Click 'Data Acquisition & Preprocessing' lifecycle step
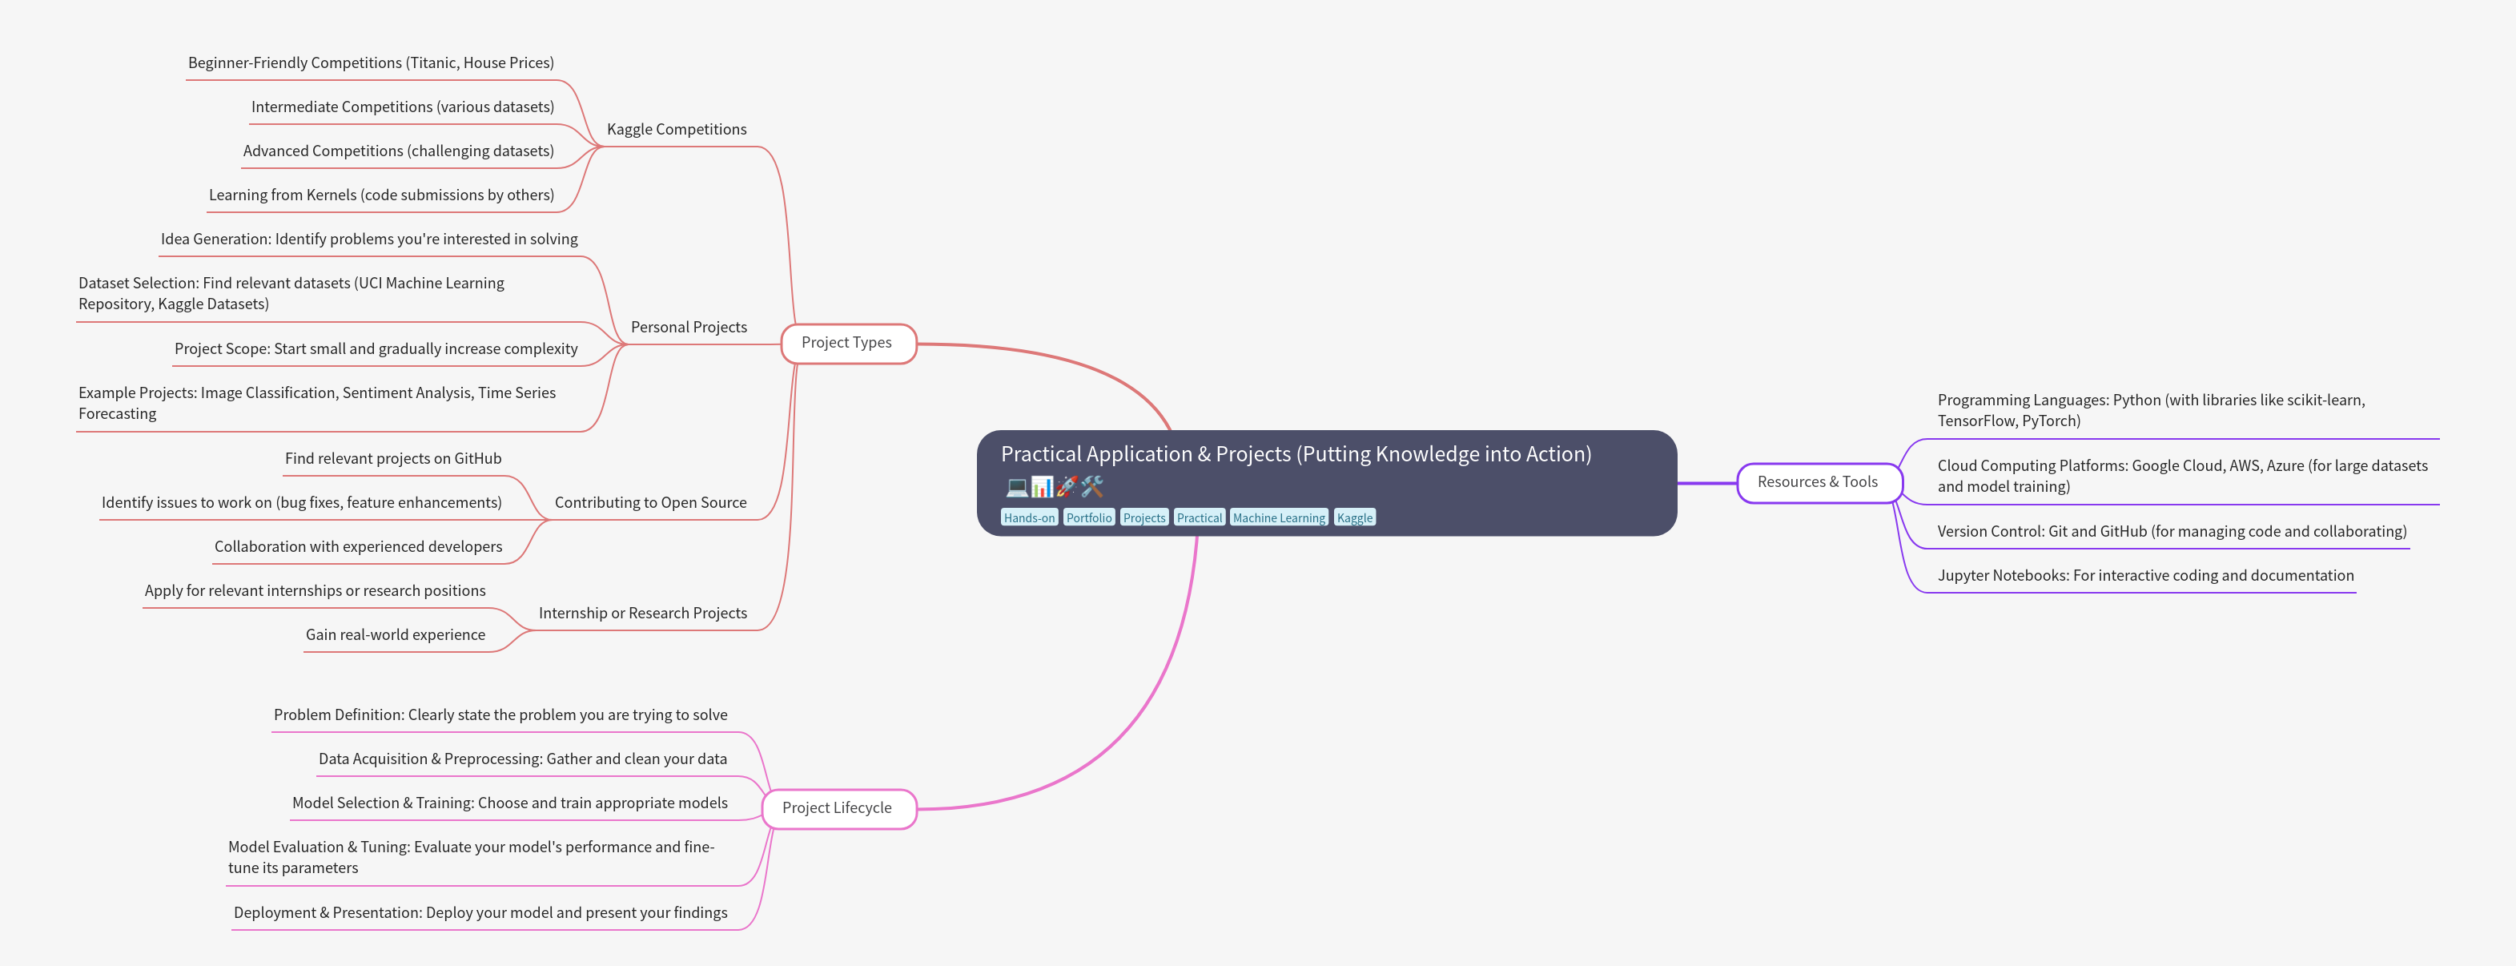The image size is (2516, 966). (x=523, y=758)
